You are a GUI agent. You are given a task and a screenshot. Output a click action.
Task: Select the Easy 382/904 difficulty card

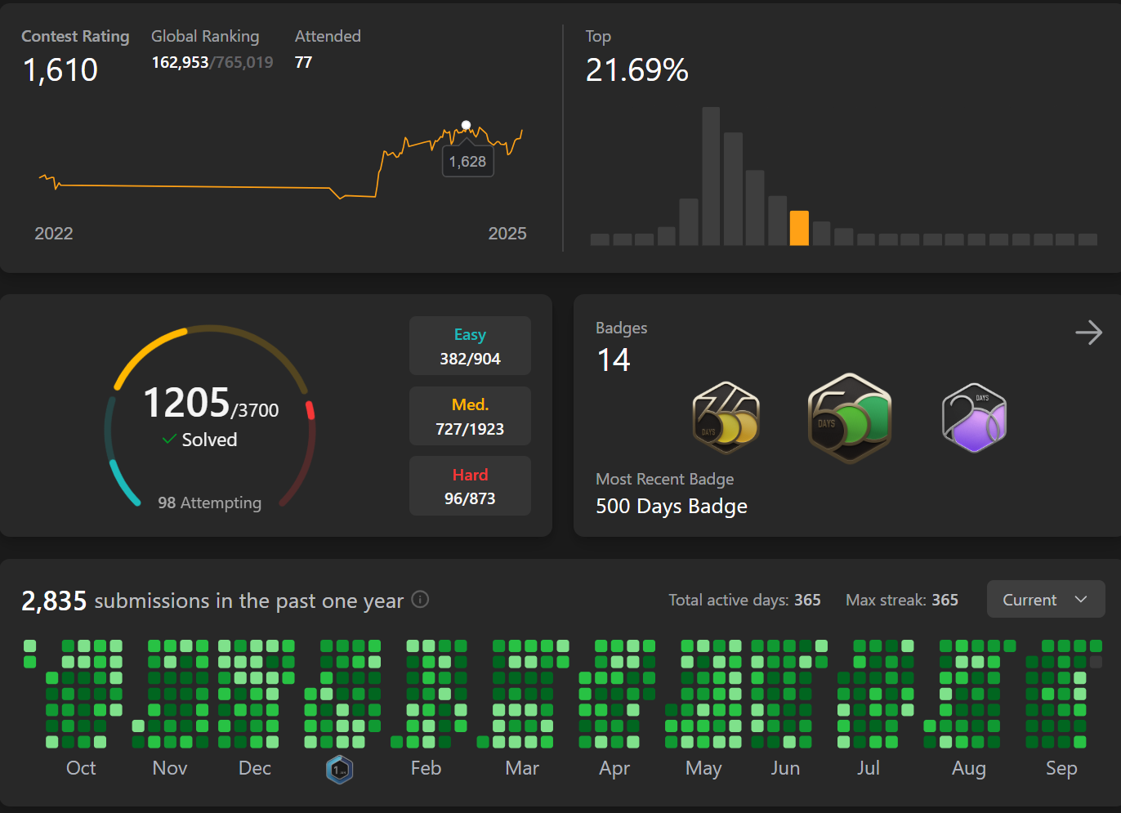point(470,346)
